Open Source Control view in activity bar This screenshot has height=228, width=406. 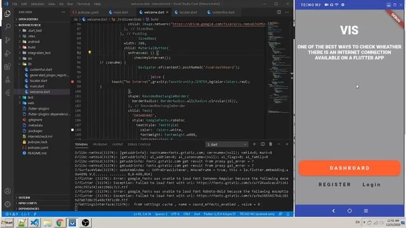pyautogui.click(x=8, y=40)
